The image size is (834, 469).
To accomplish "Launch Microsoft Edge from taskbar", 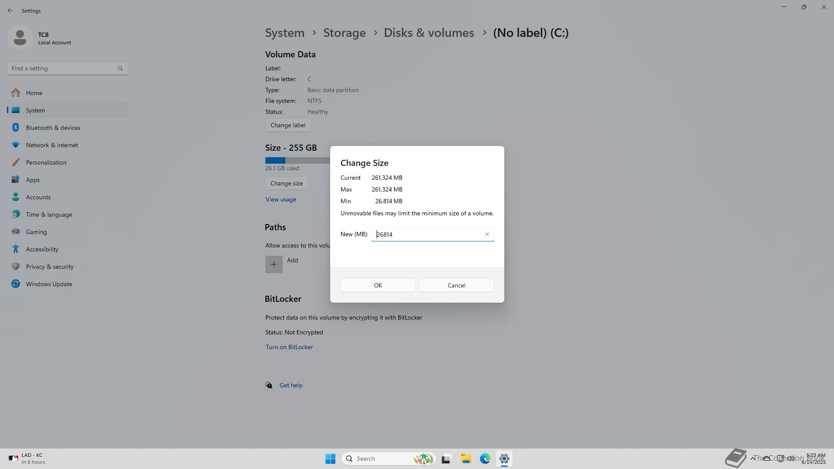I will 485,459.
